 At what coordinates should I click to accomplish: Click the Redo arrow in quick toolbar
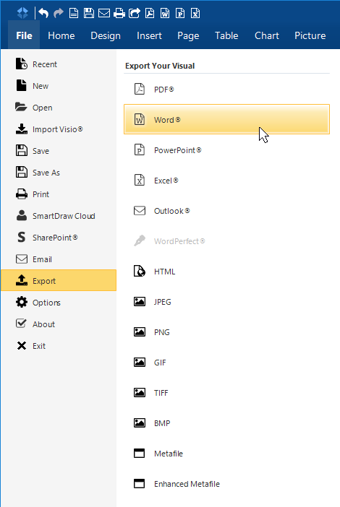pyautogui.click(x=59, y=13)
